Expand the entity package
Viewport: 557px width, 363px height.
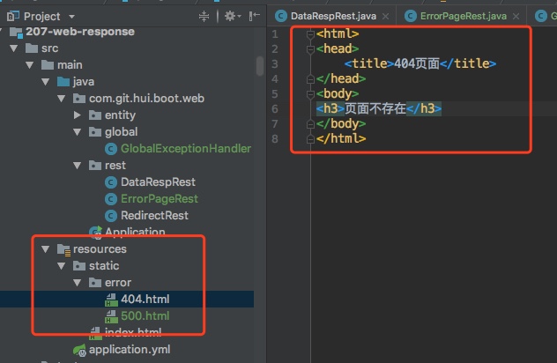(79, 115)
